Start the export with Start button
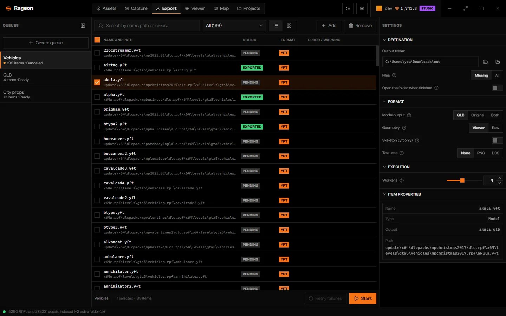Screen dimensions: 506x316 tap(363, 298)
